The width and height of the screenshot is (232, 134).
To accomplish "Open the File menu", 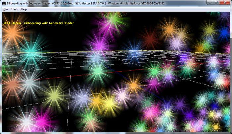I will (x=5, y=9).
